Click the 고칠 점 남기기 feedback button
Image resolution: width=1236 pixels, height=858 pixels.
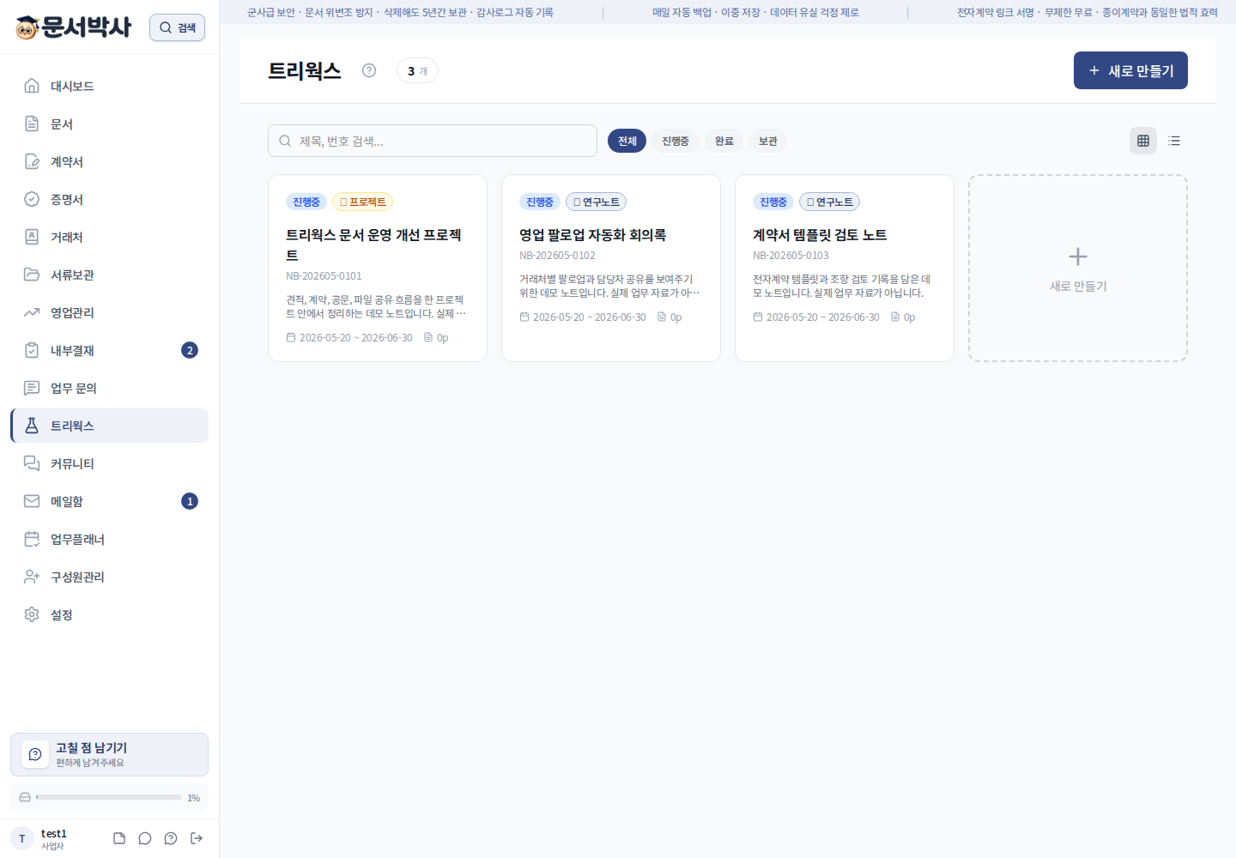click(x=109, y=754)
